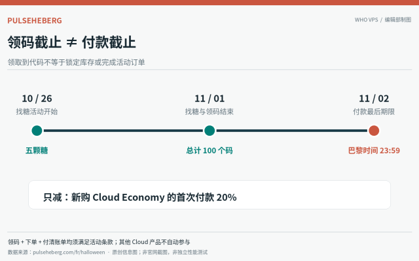
Task: Select the green 10 / 26 timeline dot
Action: [x=37, y=130]
